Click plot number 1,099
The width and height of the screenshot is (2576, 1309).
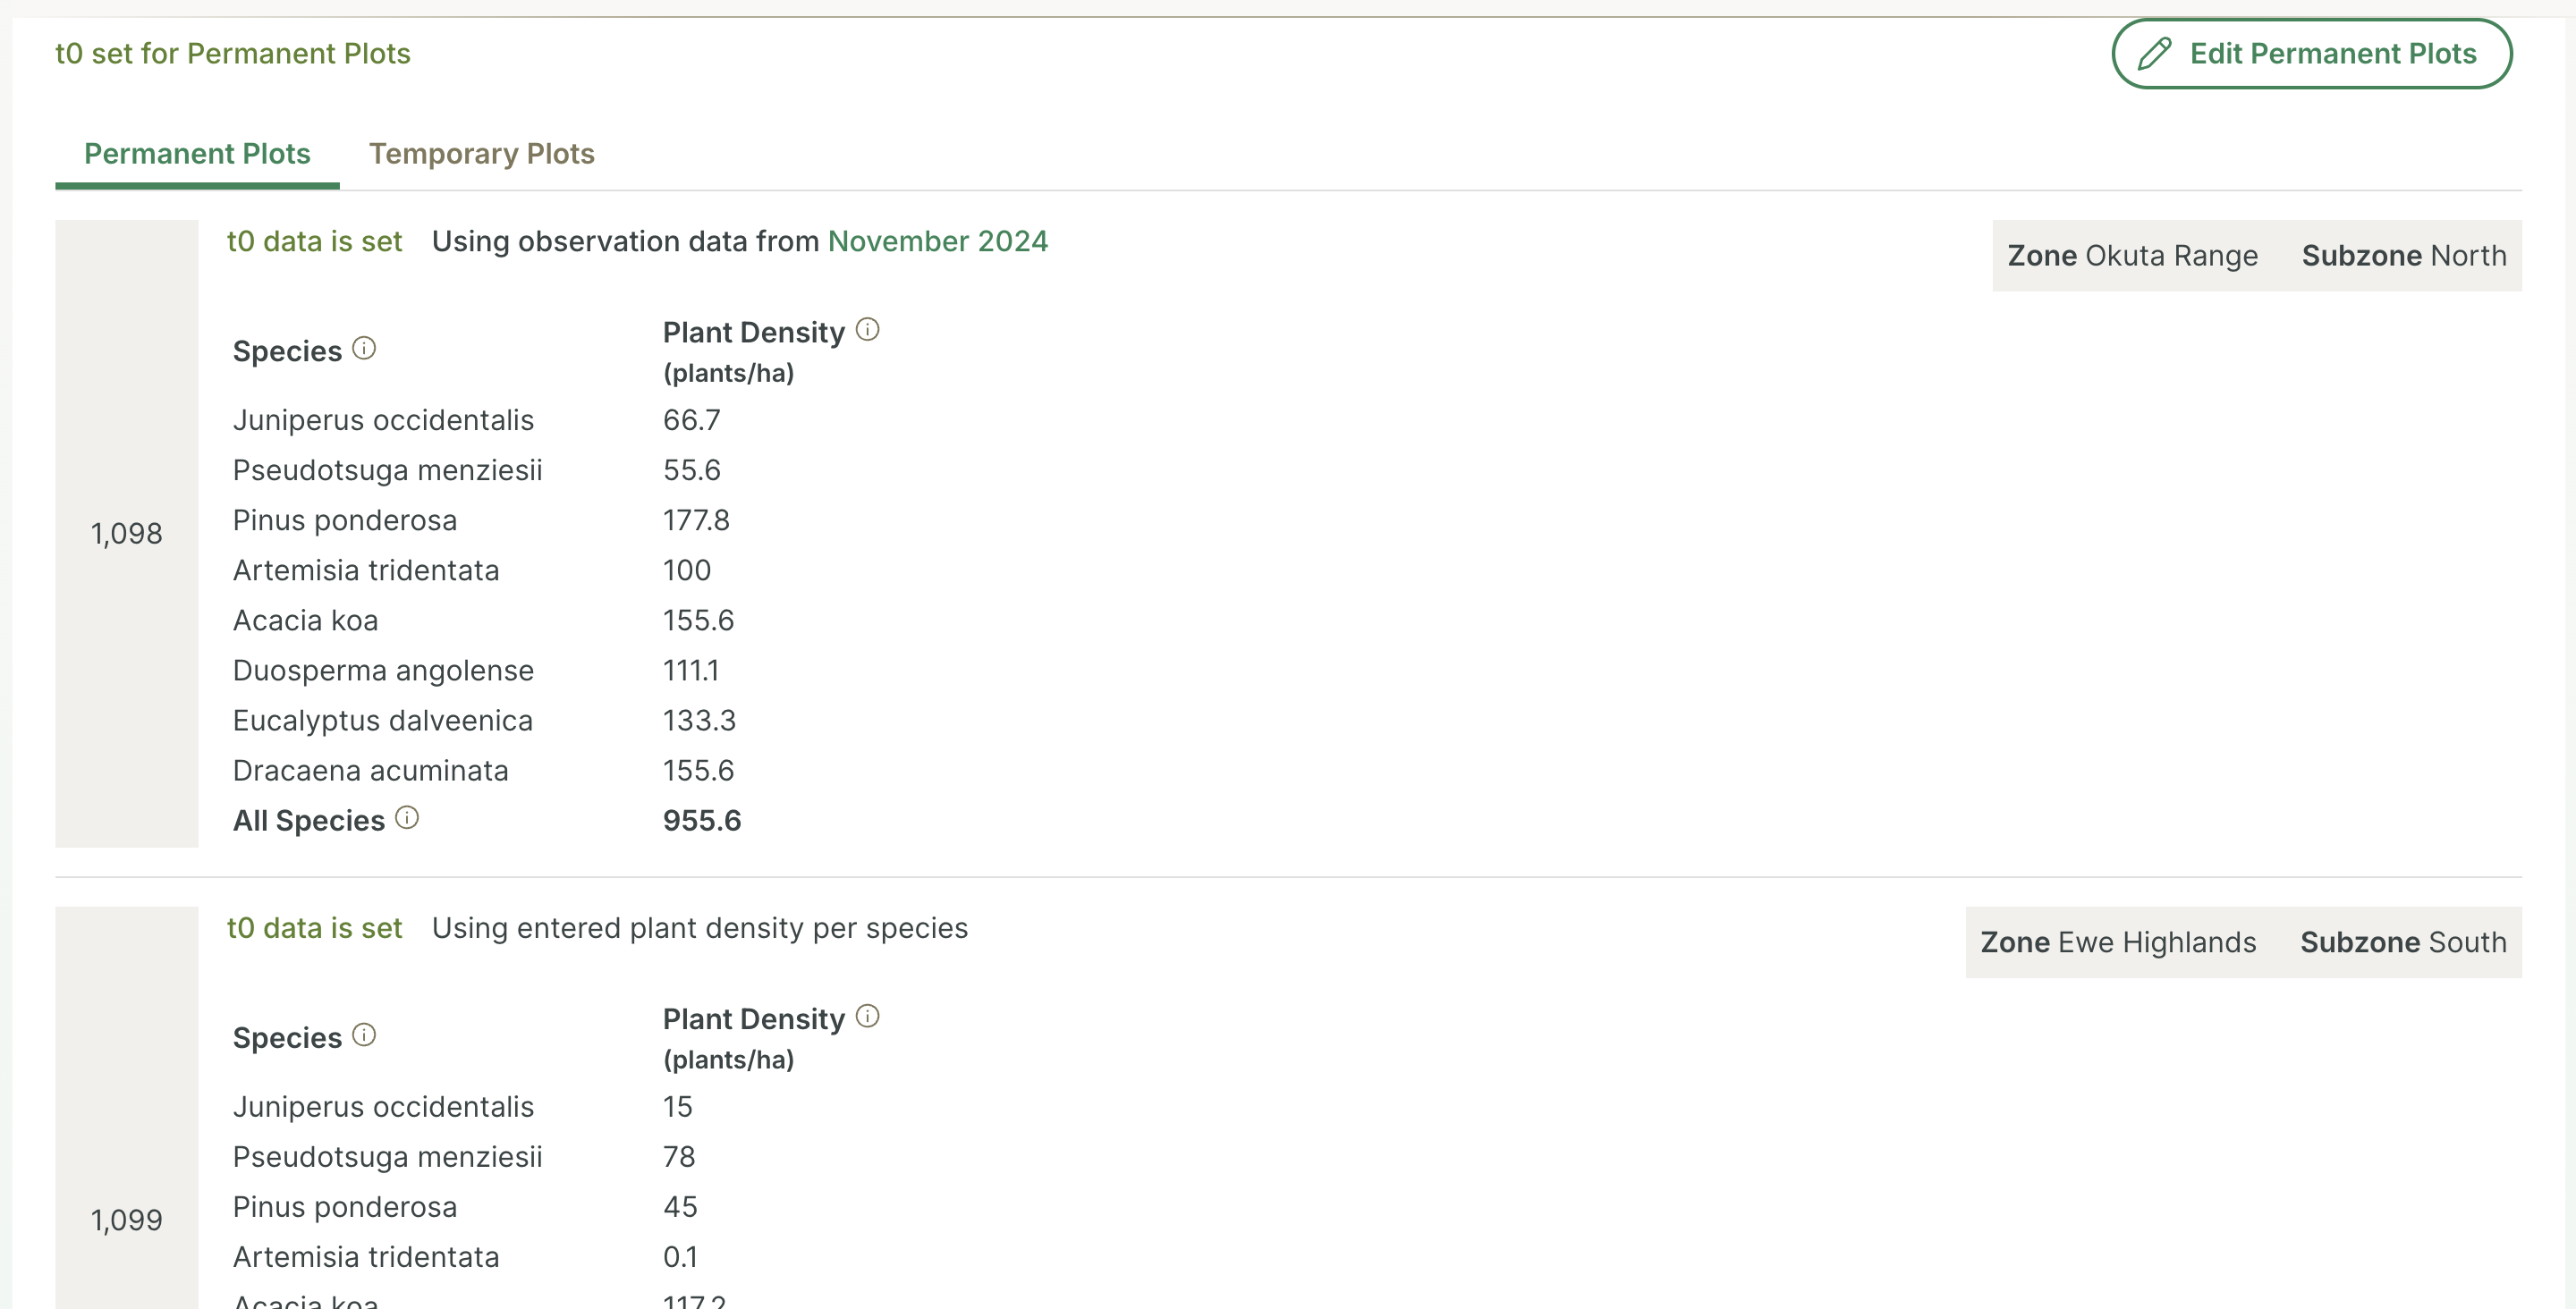126,1221
